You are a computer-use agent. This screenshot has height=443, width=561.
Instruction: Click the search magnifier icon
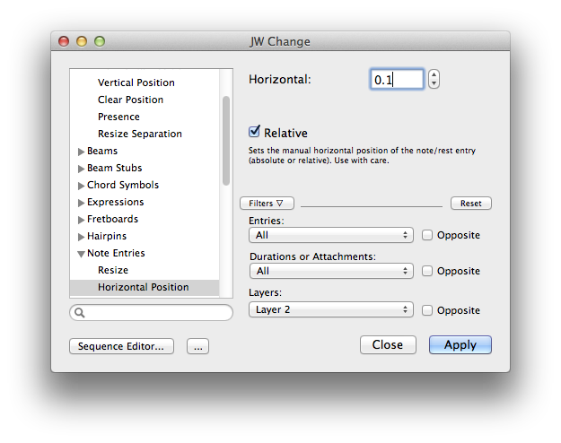(x=80, y=313)
